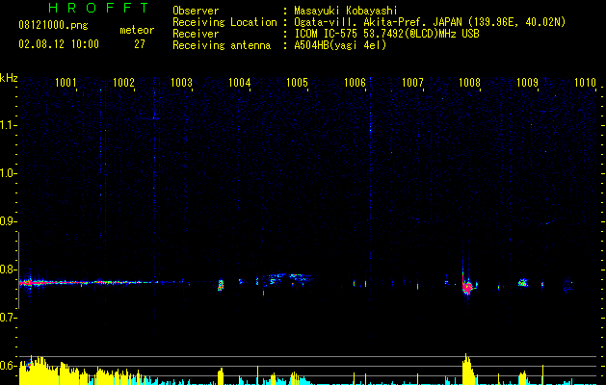Viewport: 606px width, 385px height.
Task: Click the meteor echo blob before 1004
Action: (221, 285)
